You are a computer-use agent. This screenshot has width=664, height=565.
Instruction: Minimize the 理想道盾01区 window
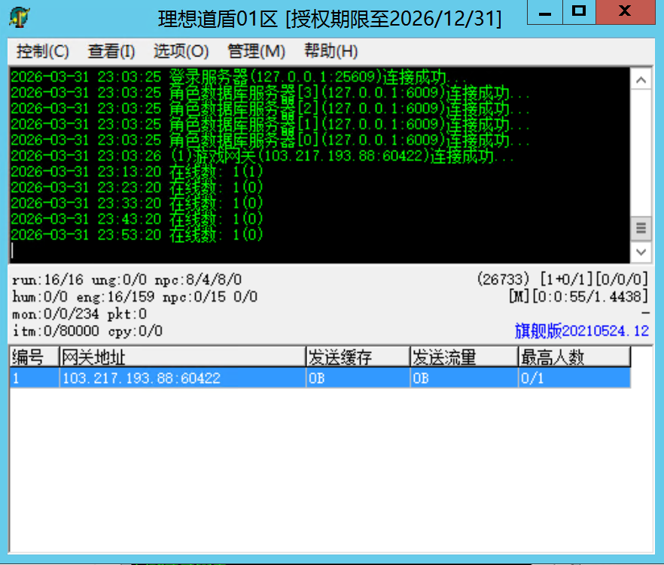pyautogui.click(x=545, y=12)
